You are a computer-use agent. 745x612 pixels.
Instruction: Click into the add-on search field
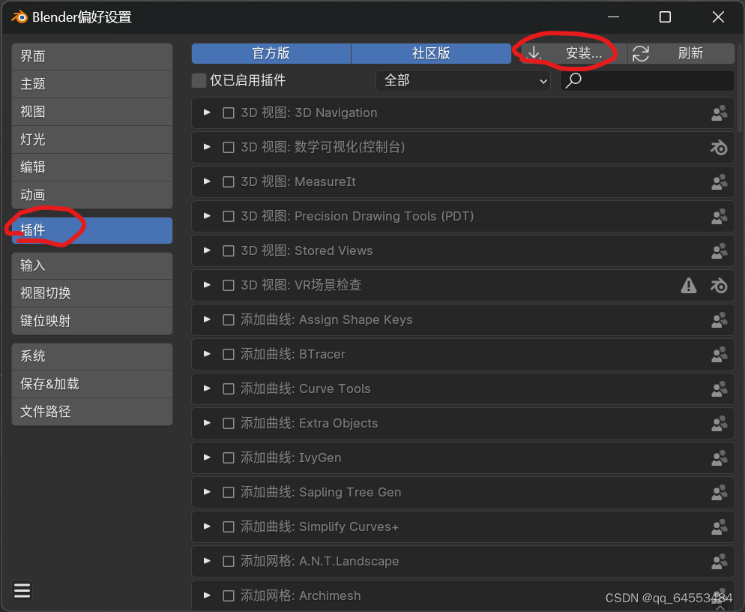point(648,80)
